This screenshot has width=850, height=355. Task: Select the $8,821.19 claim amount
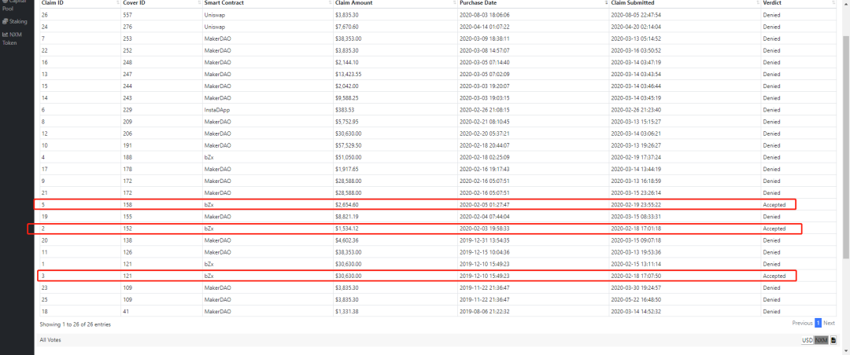(346, 217)
